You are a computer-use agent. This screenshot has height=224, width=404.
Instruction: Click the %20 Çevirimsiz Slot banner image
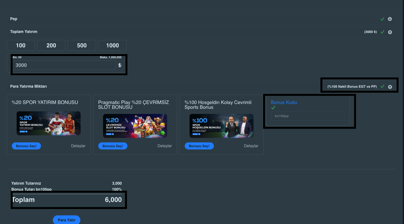point(135,126)
